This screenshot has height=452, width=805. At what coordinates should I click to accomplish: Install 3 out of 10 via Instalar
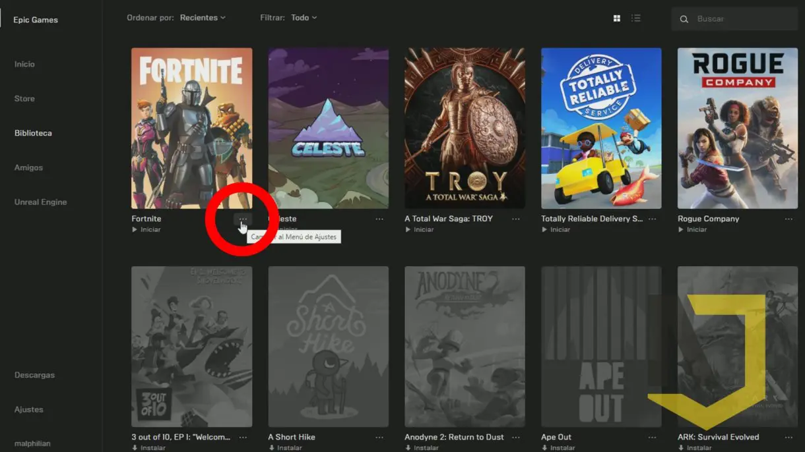pos(148,447)
